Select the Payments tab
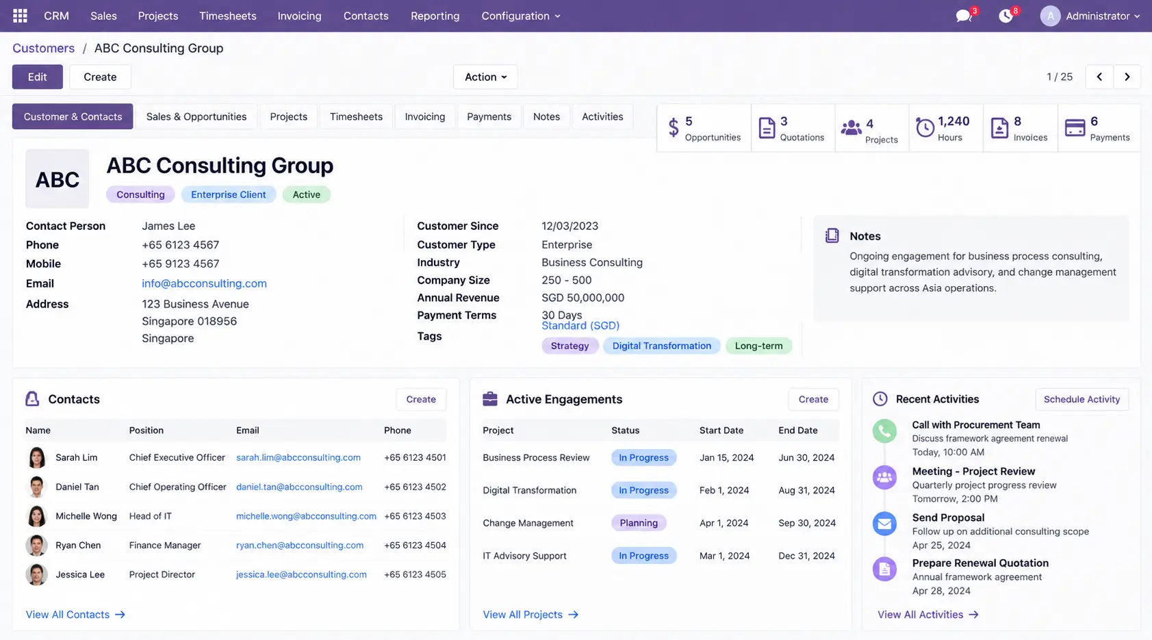1152x640 pixels. [x=489, y=116]
